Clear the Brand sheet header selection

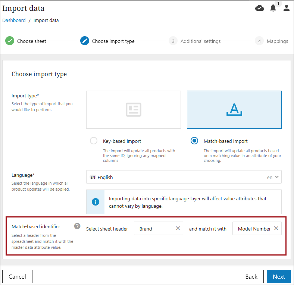(178, 229)
